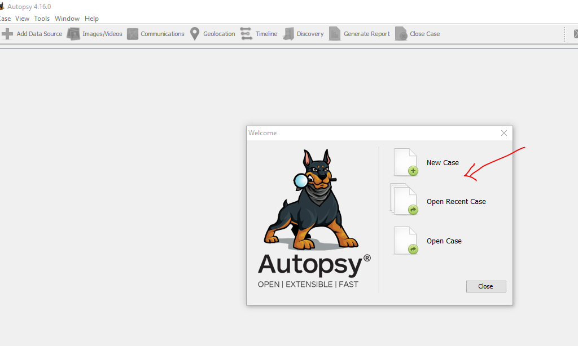Click the Generate Report document icon
This screenshot has height=346, width=578.
[x=335, y=34]
